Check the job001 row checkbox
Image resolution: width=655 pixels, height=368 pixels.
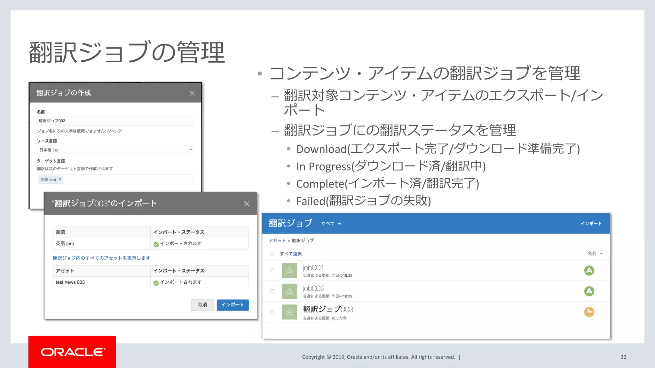[272, 271]
